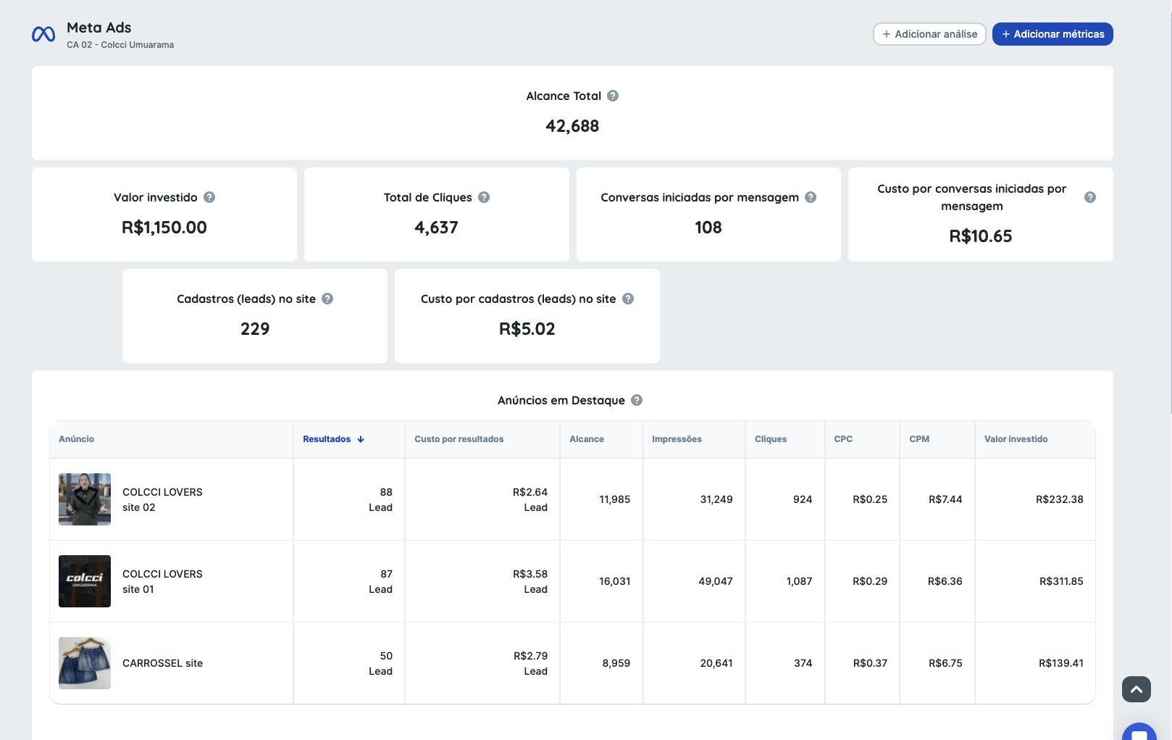Show help for Cadastros (leads) no site
Image resolution: width=1172 pixels, height=740 pixels.
327,299
